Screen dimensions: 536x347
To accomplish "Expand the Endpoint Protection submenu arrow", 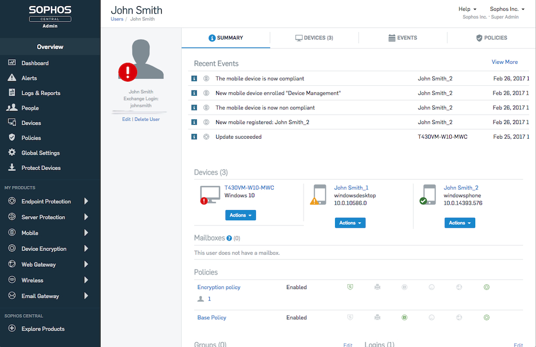I will pyautogui.click(x=86, y=201).
